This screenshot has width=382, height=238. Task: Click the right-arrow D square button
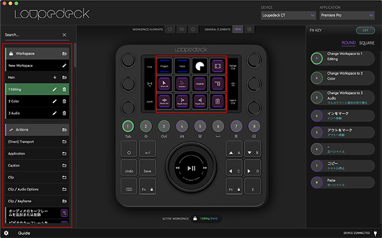pyautogui.click(x=252, y=167)
